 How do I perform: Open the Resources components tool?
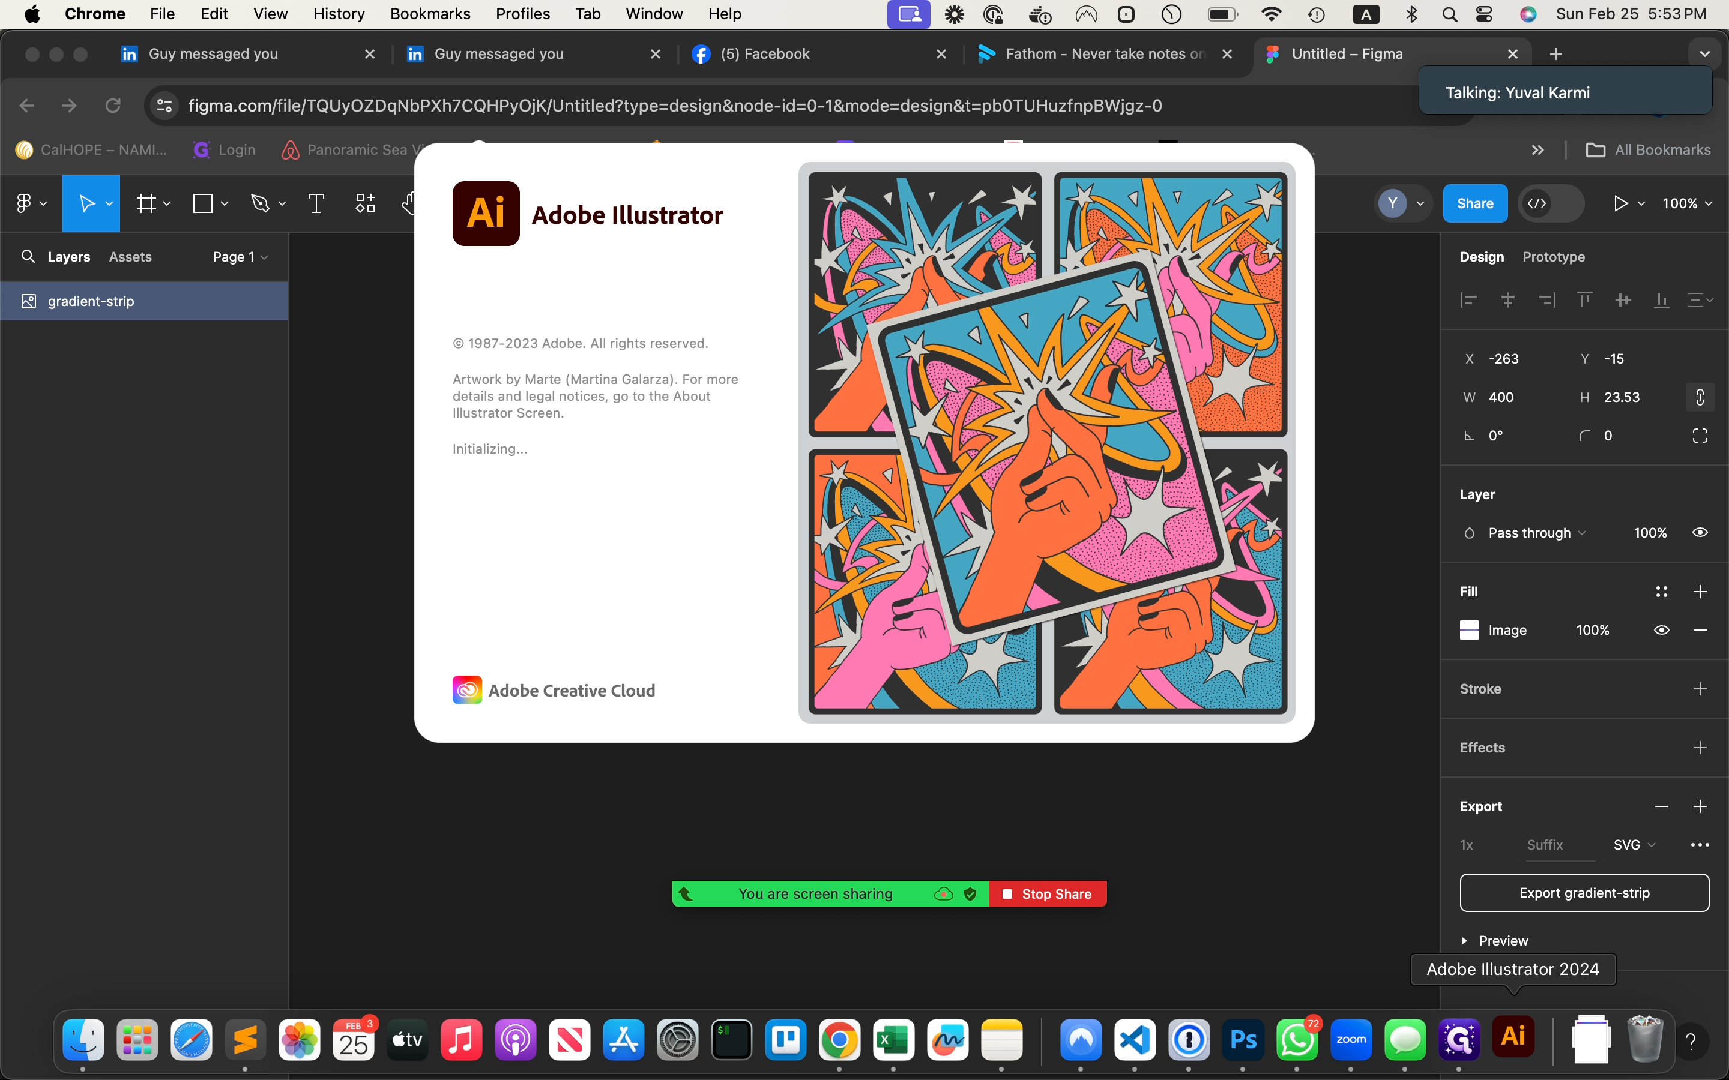(x=365, y=203)
